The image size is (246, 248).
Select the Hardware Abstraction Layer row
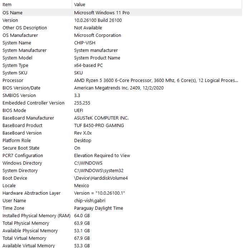(x=122, y=193)
